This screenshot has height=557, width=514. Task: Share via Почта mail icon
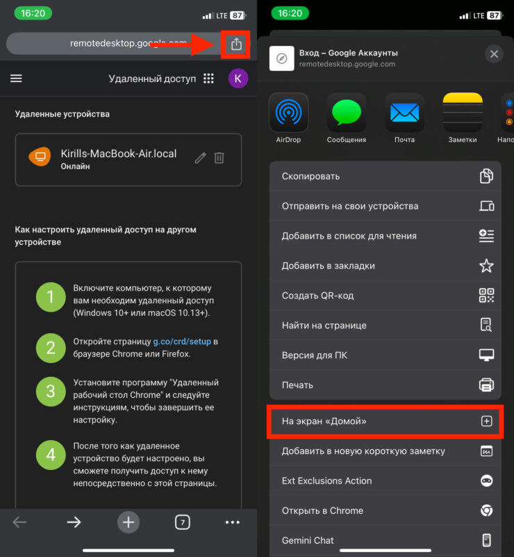click(404, 112)
